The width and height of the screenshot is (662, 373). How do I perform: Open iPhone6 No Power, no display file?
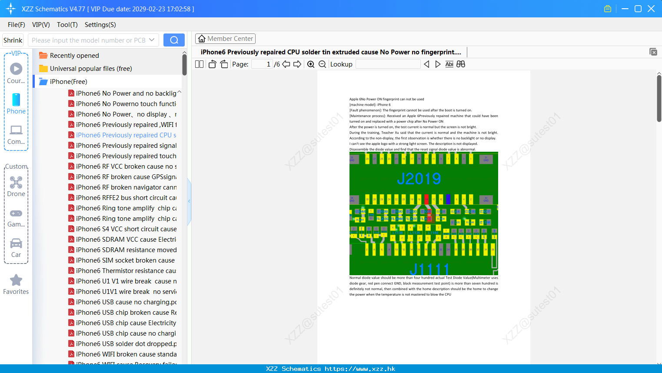122,114
